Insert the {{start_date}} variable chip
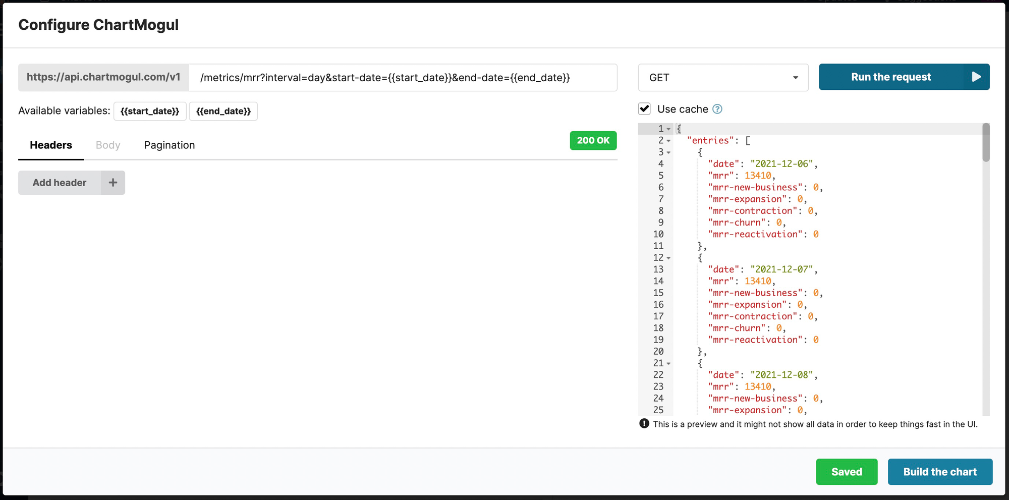 (x=150, y=111)
